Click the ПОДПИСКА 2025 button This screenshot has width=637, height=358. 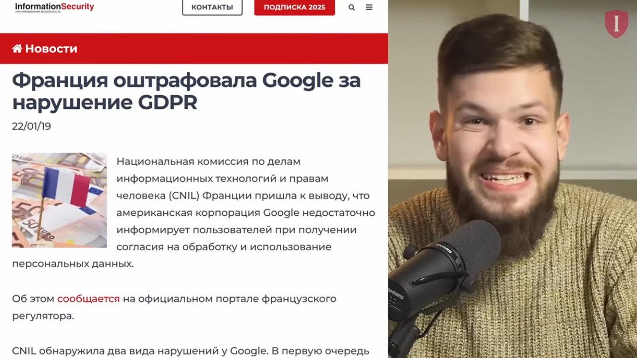pyautogui.click(x=295, y=7)
